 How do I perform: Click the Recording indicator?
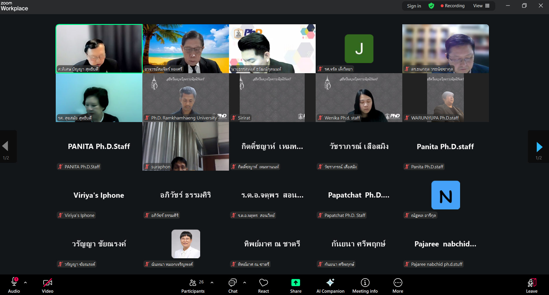(452, 6)
